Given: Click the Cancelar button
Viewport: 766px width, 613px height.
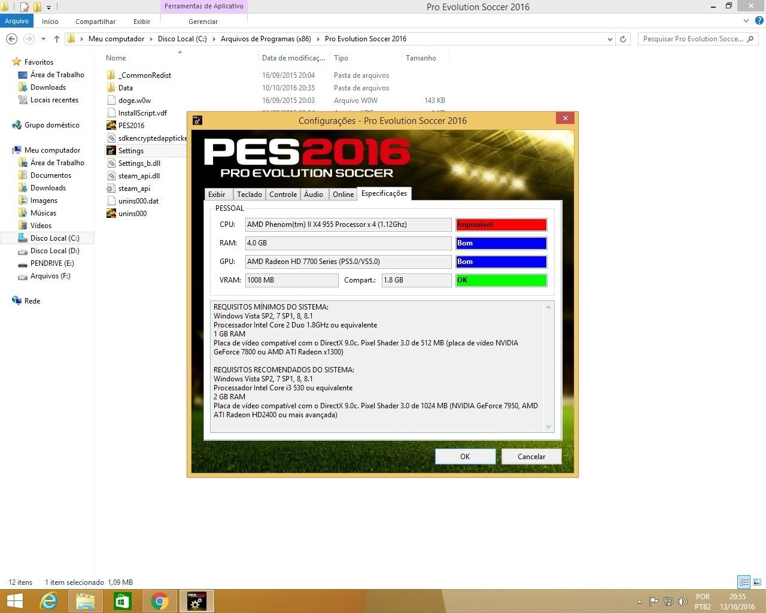Looking at the screenshot, I should point(531,457).
